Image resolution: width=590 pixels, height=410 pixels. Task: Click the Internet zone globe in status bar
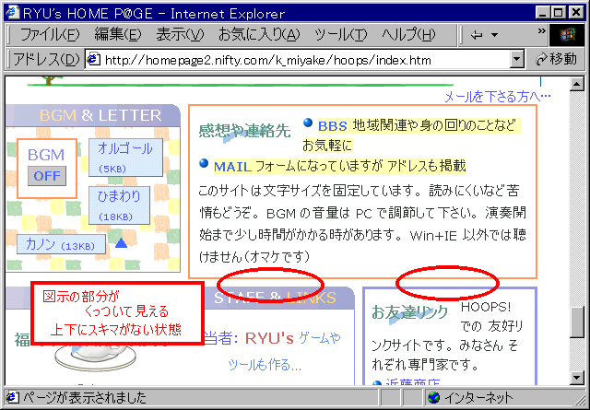coord(432,398)
